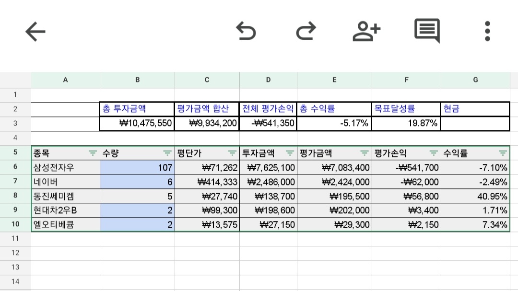
Task: Select the 네이버 cell
Action: click(66, 182)
